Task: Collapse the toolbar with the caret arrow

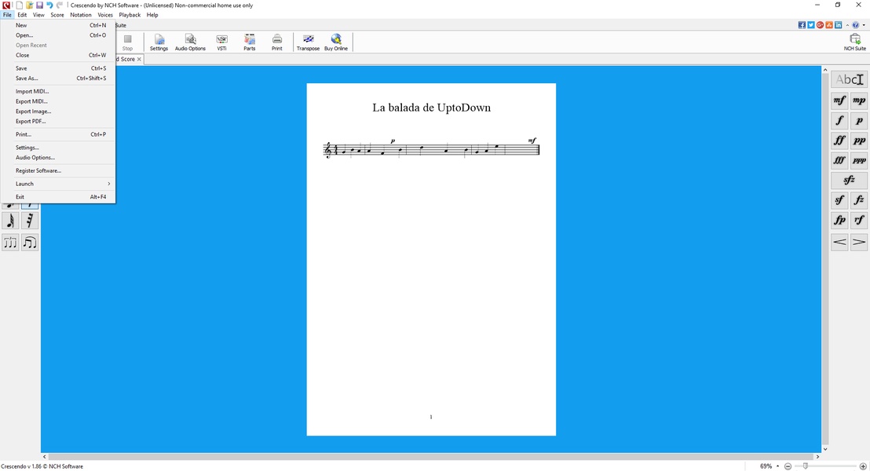Action: click(847, 25)
